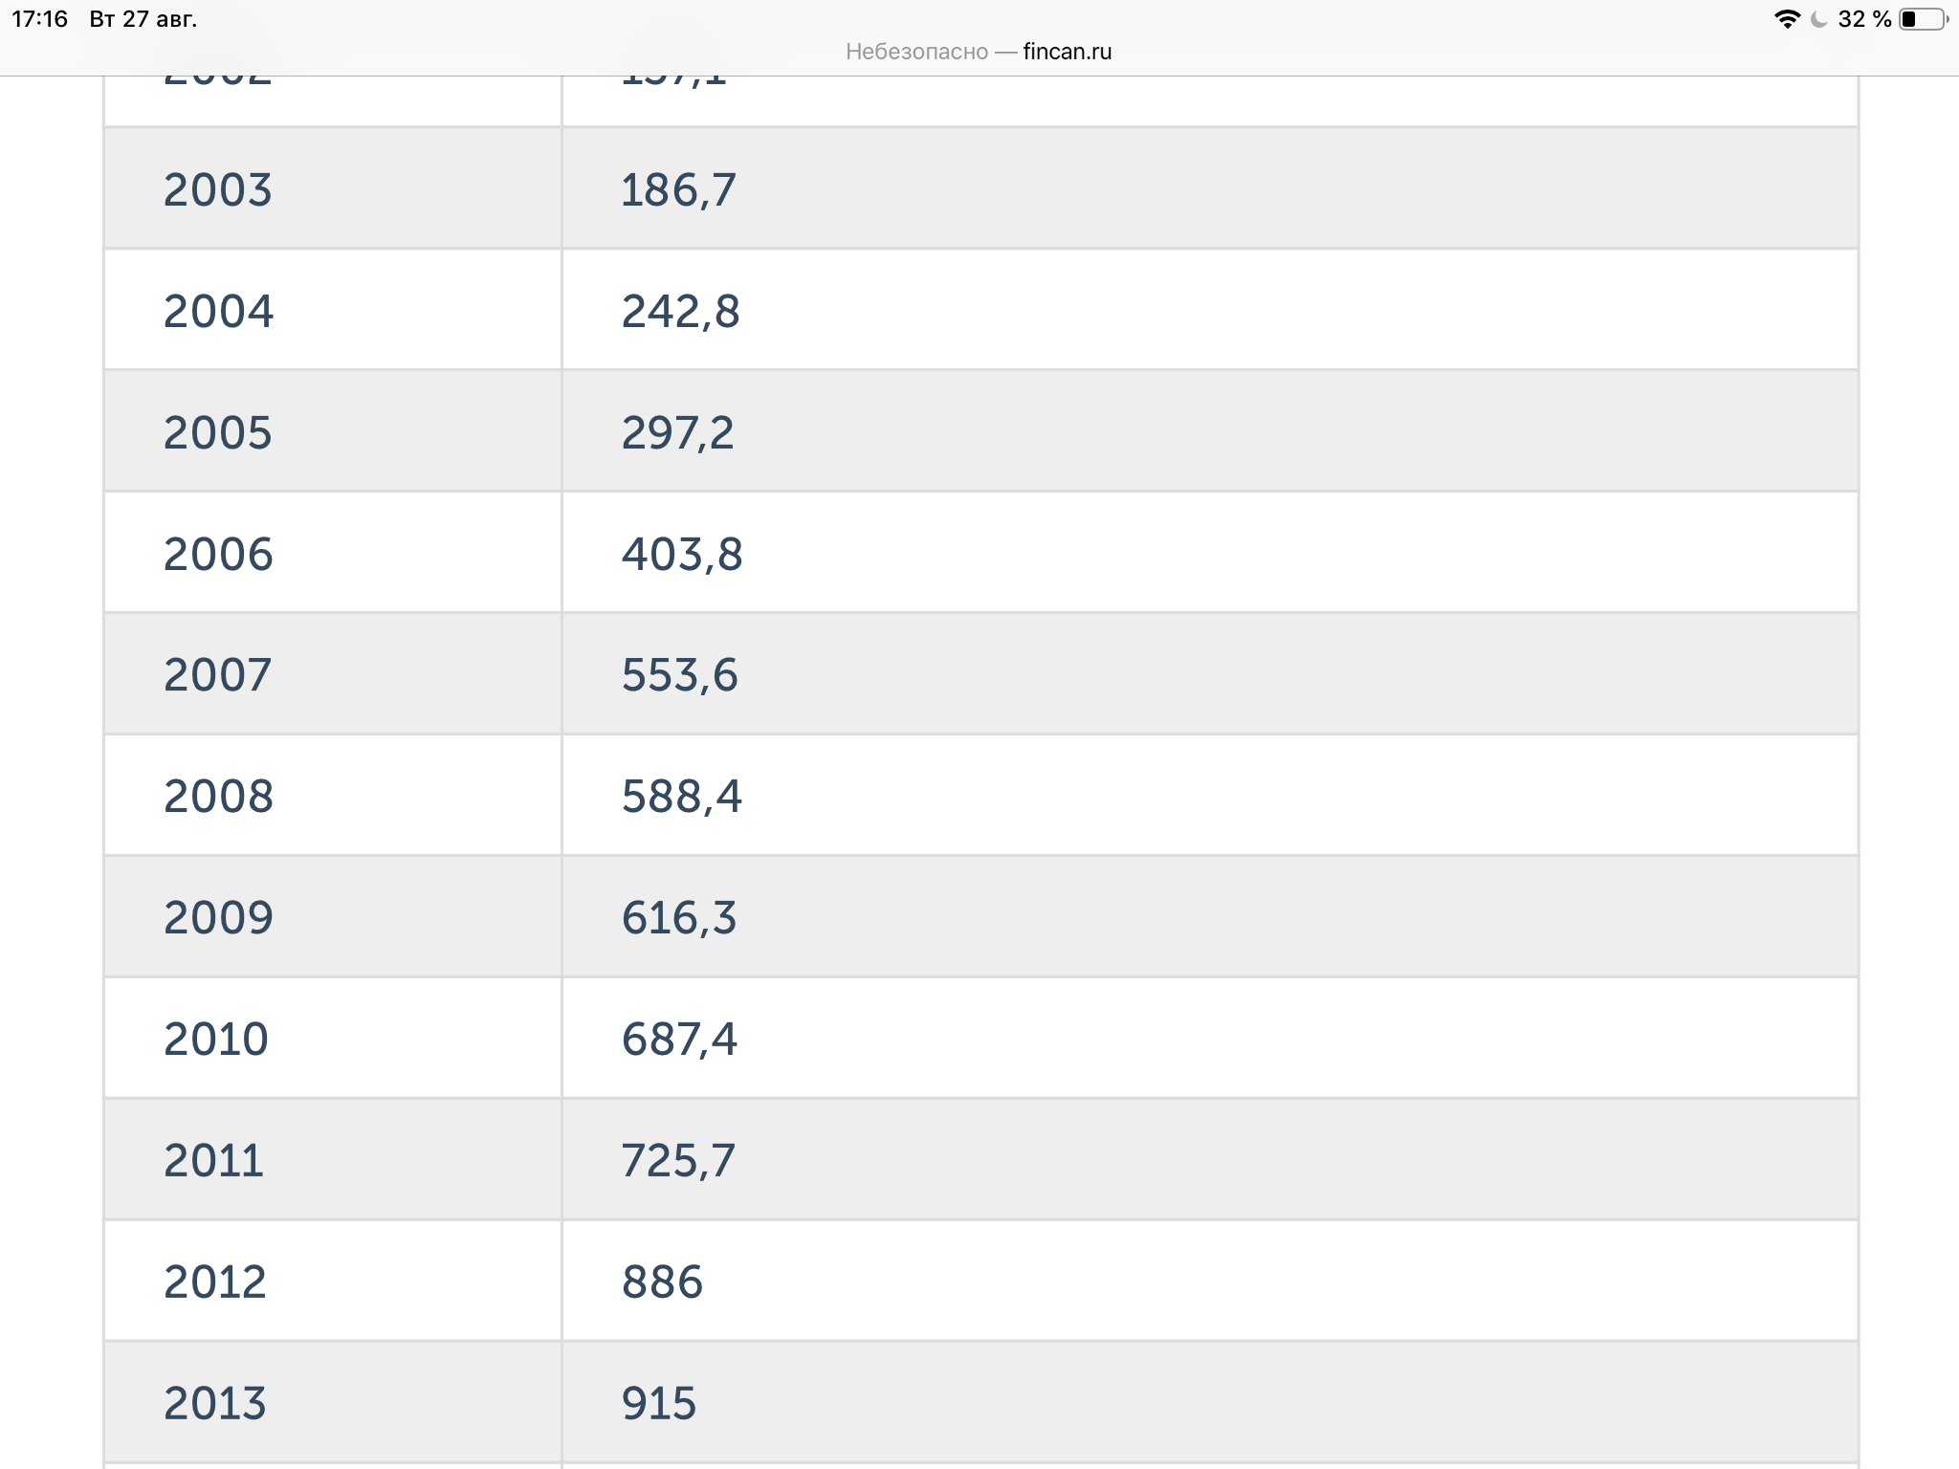
Task: Tap the 32 % battery percentage text
Action: [x=1864, y=19]
